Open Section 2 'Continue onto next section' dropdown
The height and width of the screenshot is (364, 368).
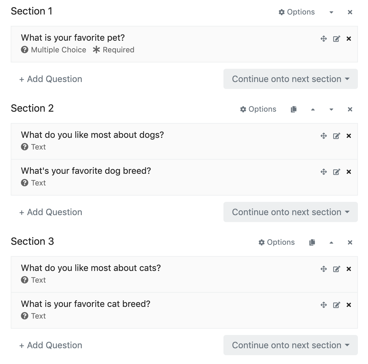(x=290, y=212)
